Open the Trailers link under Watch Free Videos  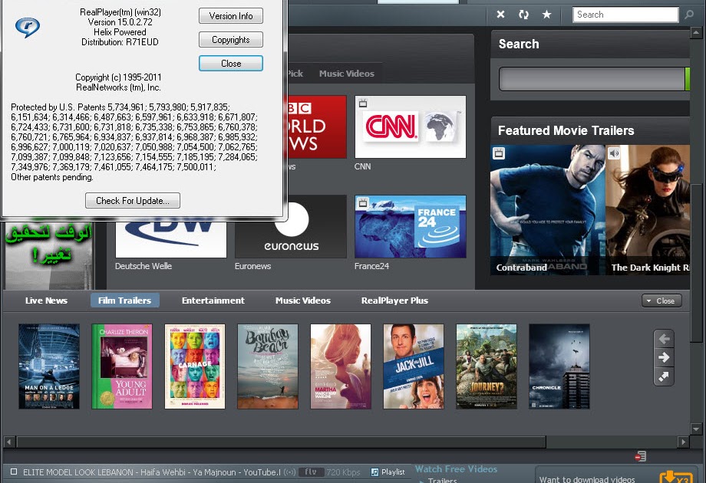(x=443, y=480)
